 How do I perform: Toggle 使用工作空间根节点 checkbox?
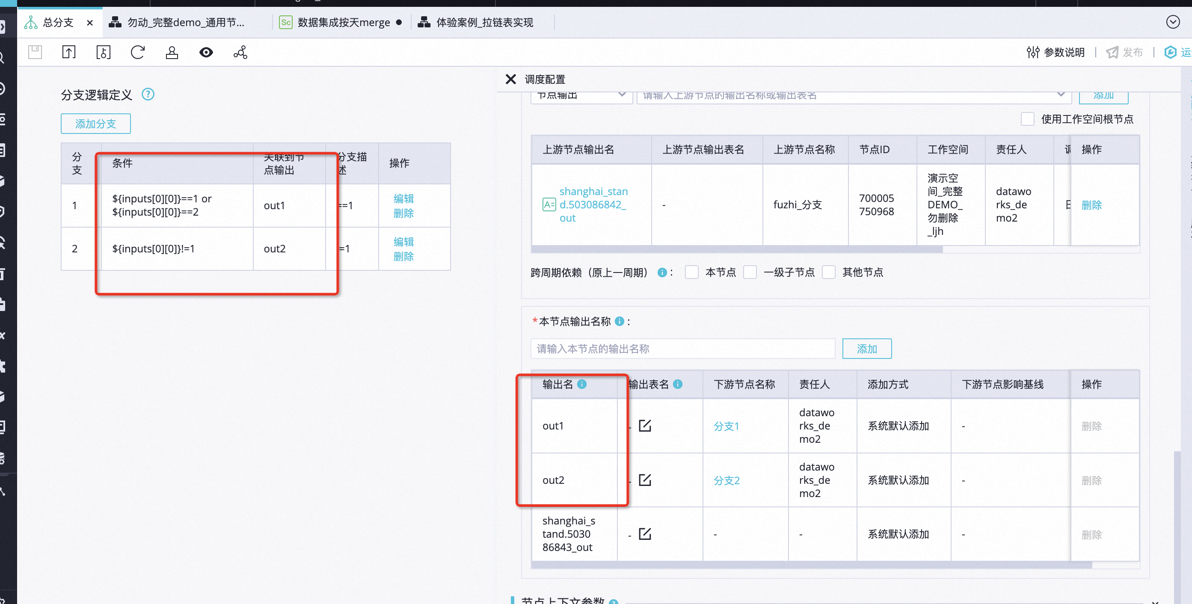point(1027,119)
